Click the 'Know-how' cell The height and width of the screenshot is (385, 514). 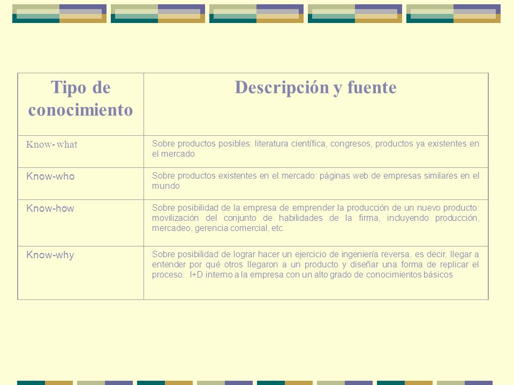pos(81,223)
